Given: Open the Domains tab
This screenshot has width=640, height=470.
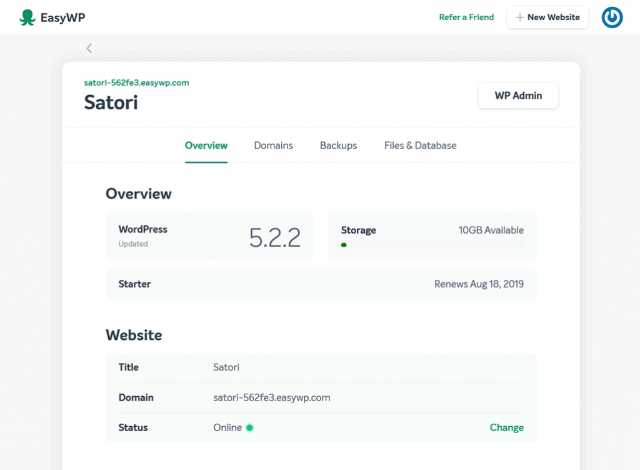Looking at the screenshot, I should pos(273,145).
